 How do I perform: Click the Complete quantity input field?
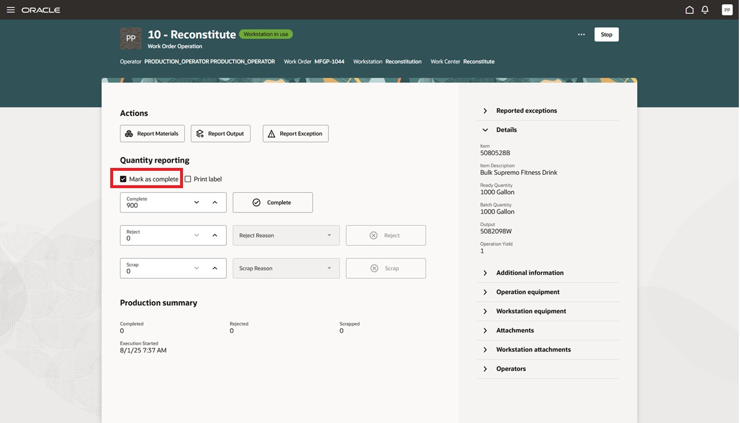coord(156,203)
